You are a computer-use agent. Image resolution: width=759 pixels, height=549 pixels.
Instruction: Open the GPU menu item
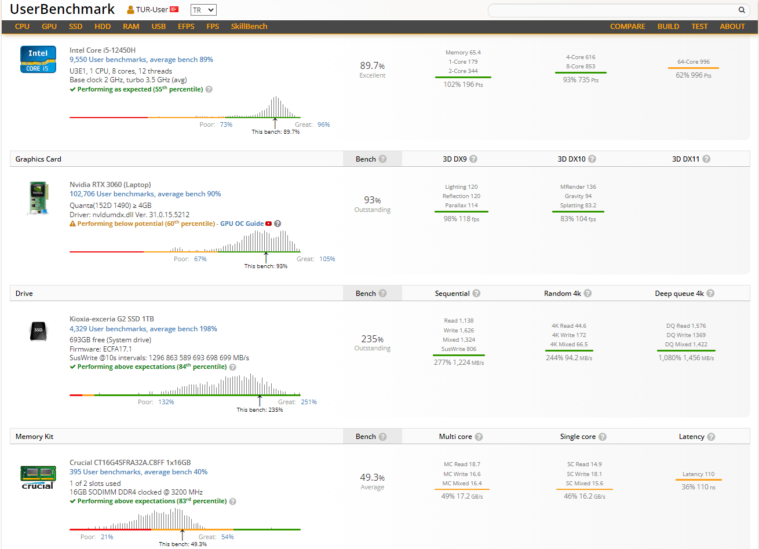pos(49,26)
